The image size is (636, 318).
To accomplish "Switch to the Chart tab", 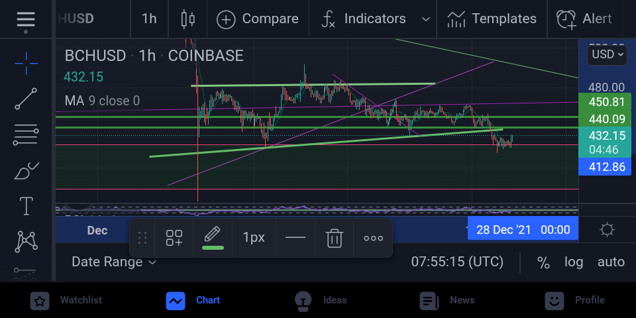I will pos(193,301).
